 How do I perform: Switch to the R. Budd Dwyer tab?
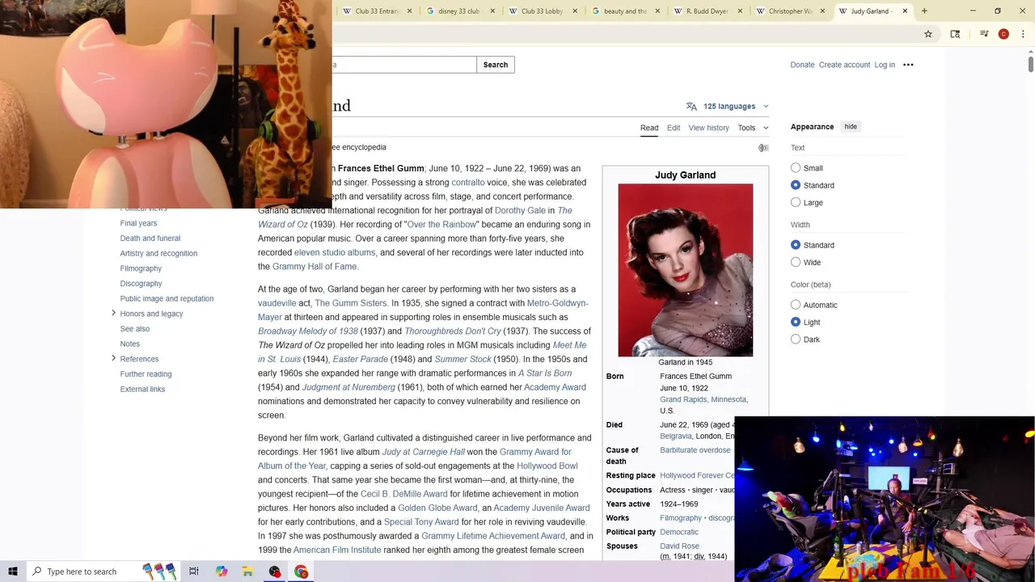coord(707,11)
